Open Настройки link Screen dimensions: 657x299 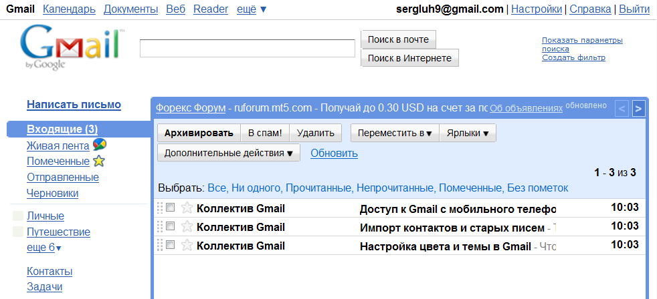pyautogui.click(x=537, y=9)
